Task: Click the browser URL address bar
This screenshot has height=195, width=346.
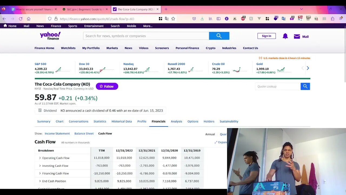Action: point(108,19)
